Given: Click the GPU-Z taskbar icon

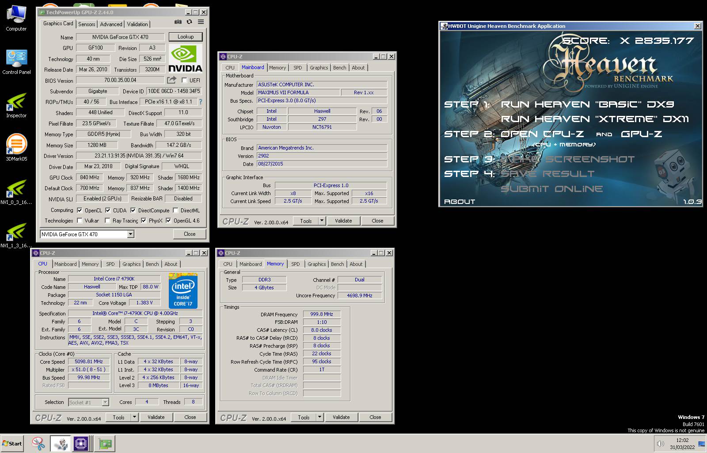Looking at the screenshot, I should click(105, 443).
